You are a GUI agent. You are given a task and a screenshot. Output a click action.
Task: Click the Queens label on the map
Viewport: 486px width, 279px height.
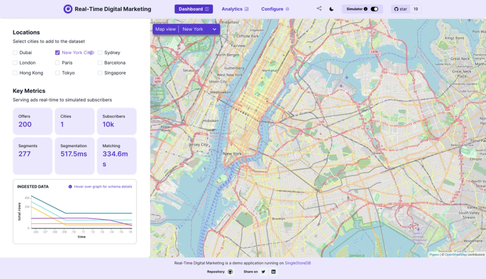tap(378, 153)
